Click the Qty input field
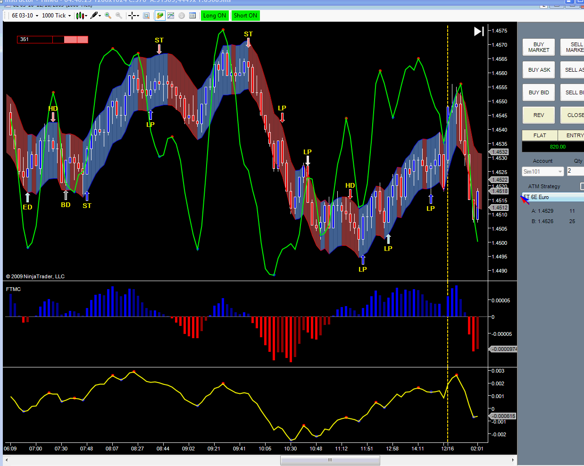Screen dimensions: 584x466 (576, 171)
